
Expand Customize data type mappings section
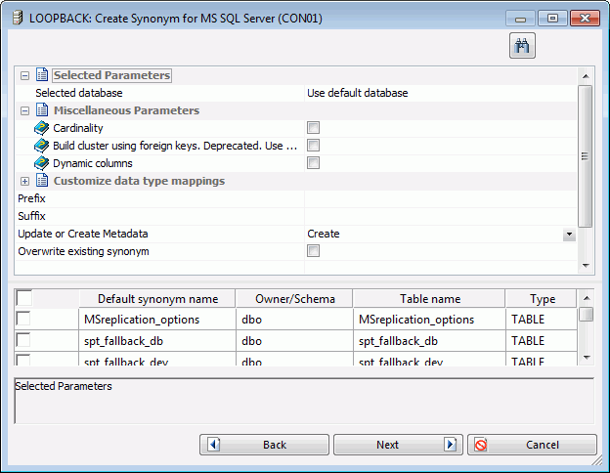coord(24,181)
